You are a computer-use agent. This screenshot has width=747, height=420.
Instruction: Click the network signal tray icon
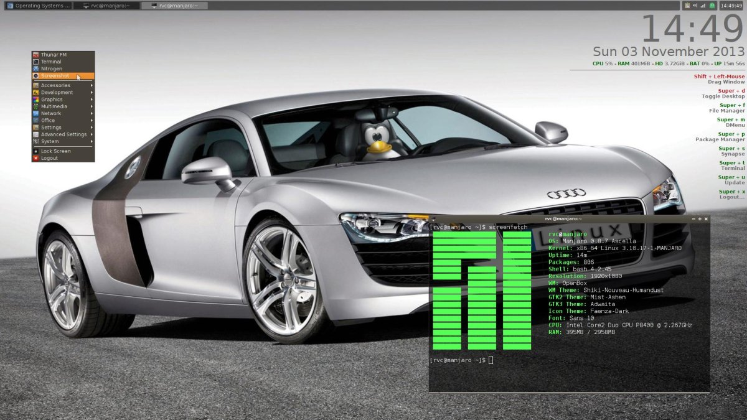[703, 6]
